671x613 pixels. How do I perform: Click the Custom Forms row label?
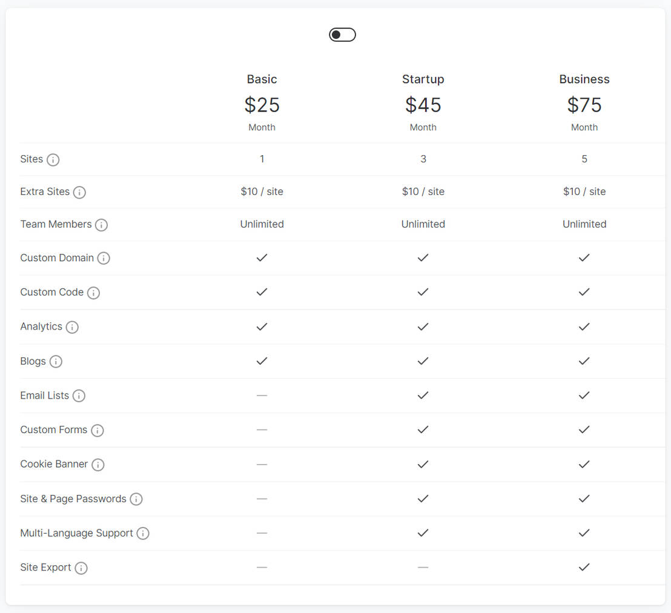tap(54, 430)
